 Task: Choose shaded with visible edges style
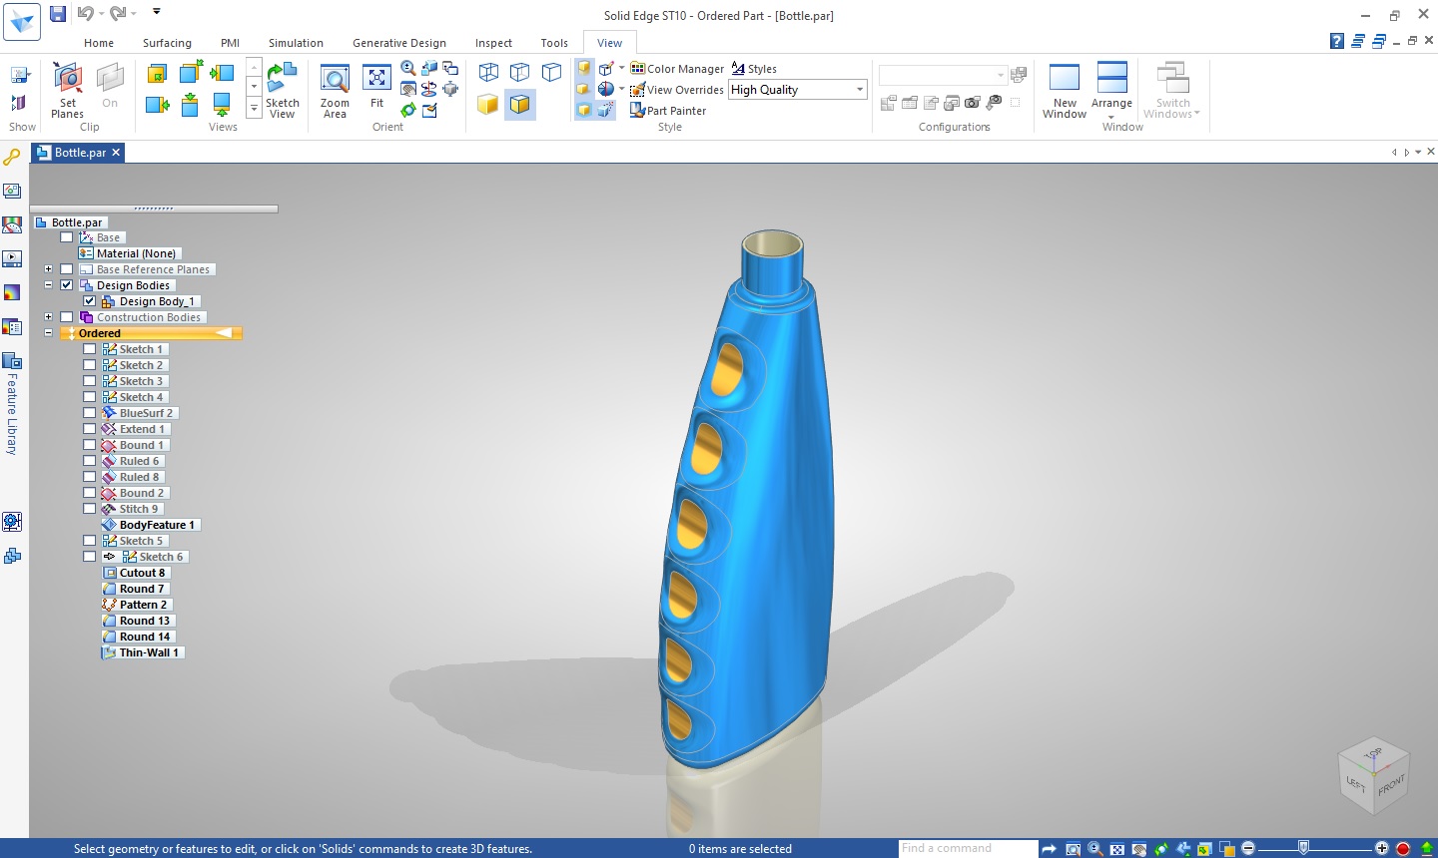(519, 105)
